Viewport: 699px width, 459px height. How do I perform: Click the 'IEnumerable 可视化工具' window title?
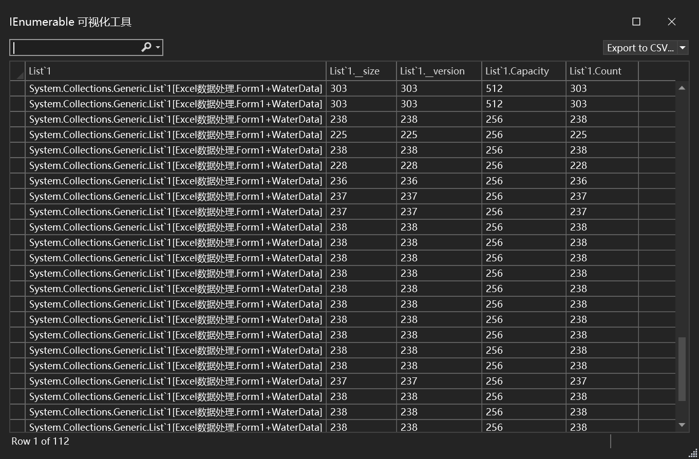pos(71,22)
